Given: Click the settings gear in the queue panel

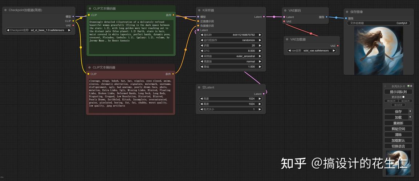Looking at the screenshot, I should coord(411,86).
